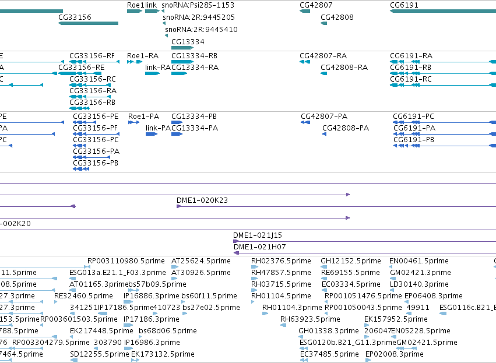Select the Roe1-PA protein label
Viewport: 496px width, 363px height.
[143, 117]
